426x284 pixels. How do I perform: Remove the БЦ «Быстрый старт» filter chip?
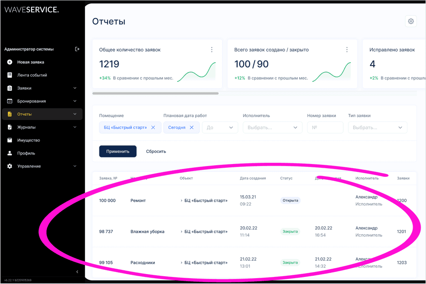153,127
